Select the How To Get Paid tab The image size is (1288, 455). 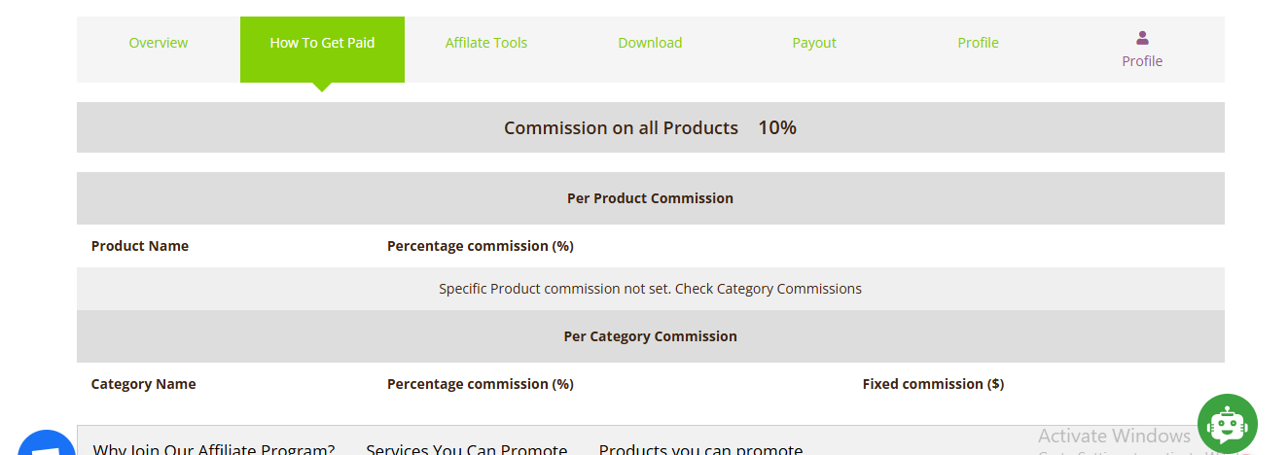click(x=322, y=43)
